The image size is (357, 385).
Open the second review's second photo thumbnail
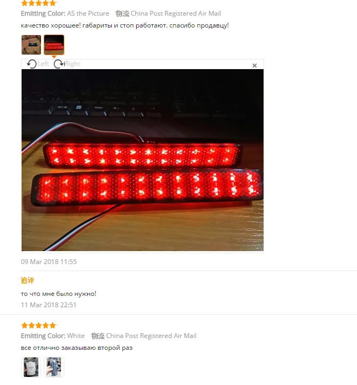point(54,367)
